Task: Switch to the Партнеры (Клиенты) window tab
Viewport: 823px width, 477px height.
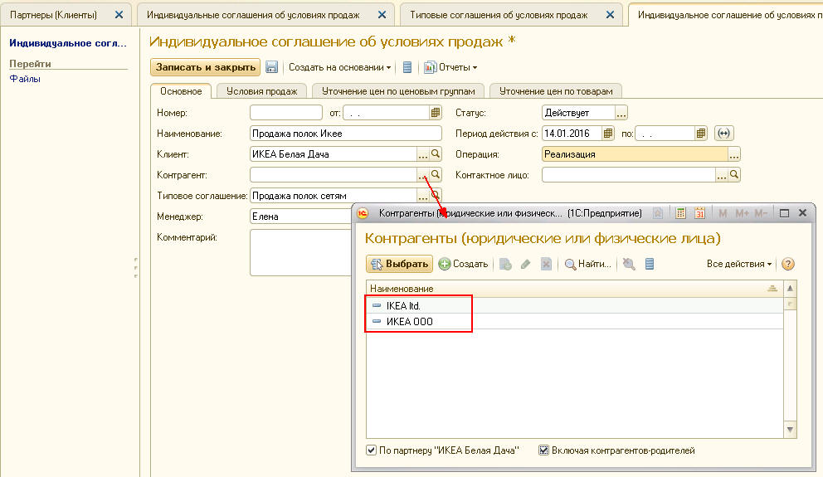Action: (54, 15)
